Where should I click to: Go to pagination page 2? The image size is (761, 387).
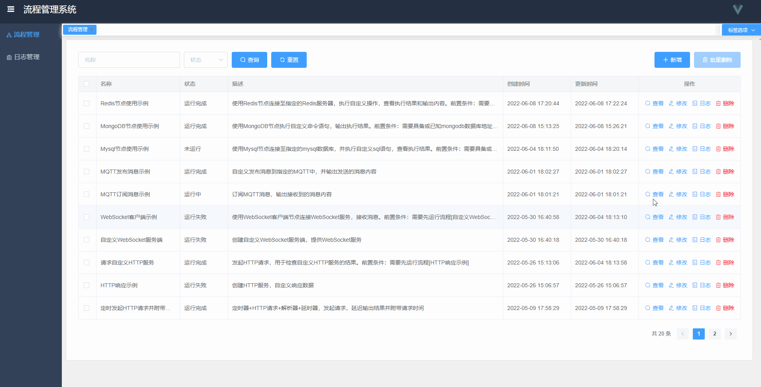[x=714, y=334]
